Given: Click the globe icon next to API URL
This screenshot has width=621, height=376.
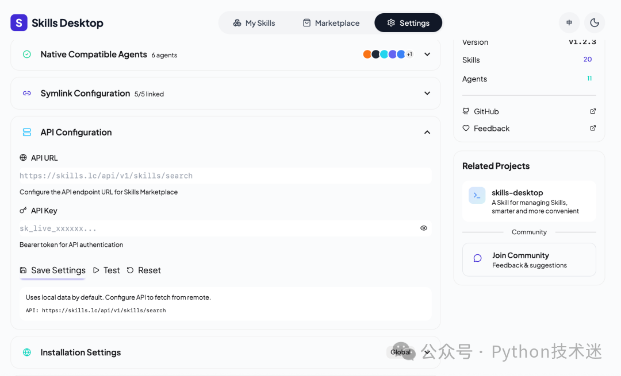Looking at the screenshot, I should coord(24,158).
